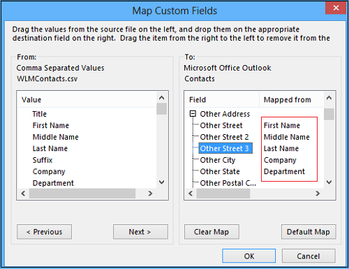Click the Clear Map button
The height and width of the screenshot is (269, 349).
(211, 232)
